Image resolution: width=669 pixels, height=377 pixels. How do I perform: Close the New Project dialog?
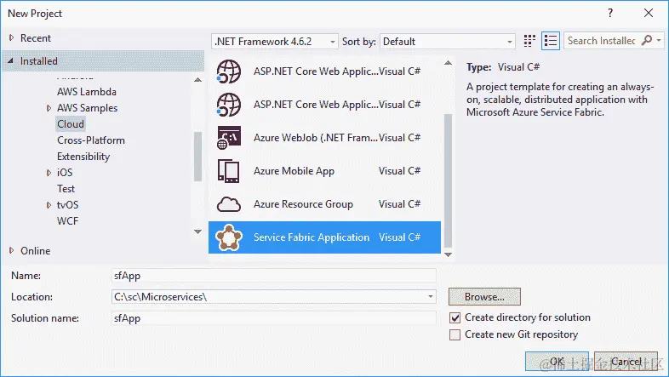649,14
